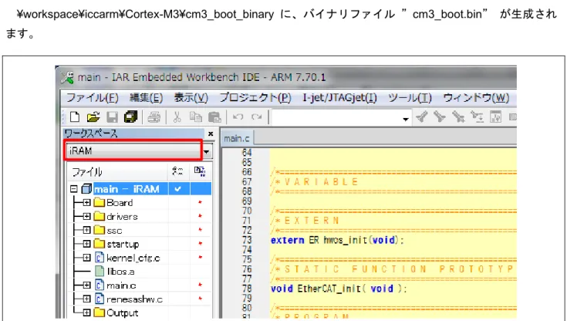The height and width of the screenshot is (321, 567).
Task: Open the プロジェクト(P) menu
Action: point(255,98)
